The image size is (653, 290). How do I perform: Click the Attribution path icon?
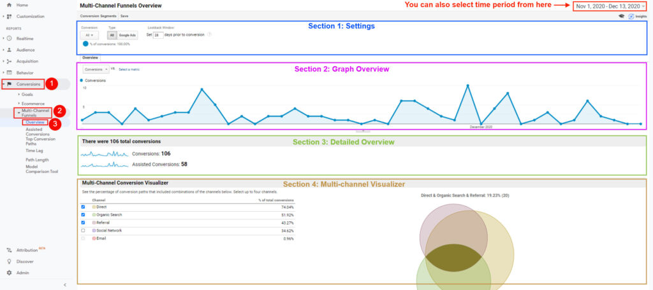coord(9,250)
